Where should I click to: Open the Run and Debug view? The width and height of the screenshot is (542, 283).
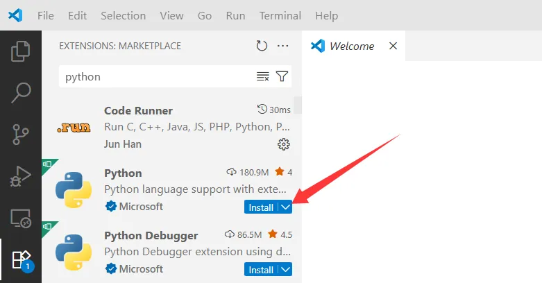pos(21,176)
